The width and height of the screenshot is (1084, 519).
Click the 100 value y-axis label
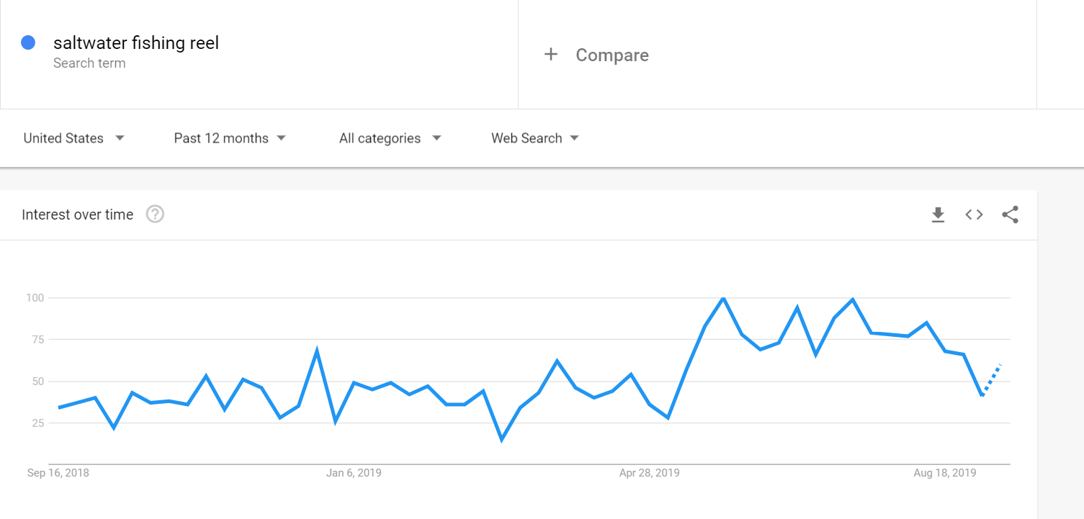(35, 298)
